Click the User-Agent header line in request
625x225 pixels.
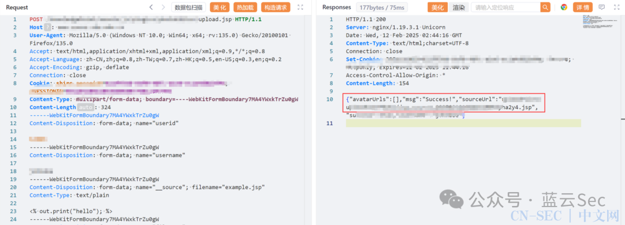160,39
